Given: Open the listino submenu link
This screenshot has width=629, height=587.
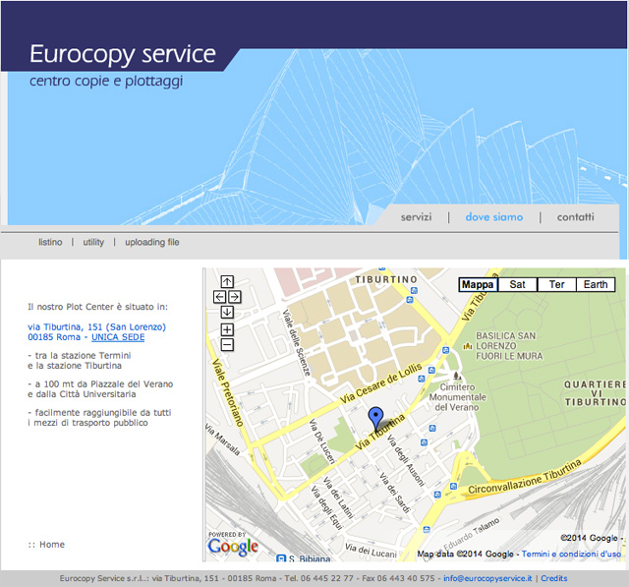Looking at the screenshot, I should point(50,242).
